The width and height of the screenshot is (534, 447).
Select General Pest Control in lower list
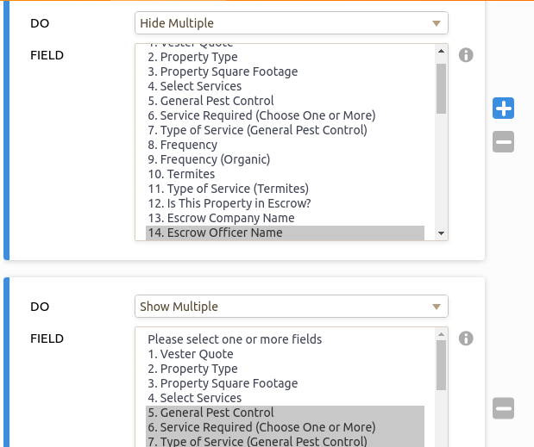tap(210, 413)
